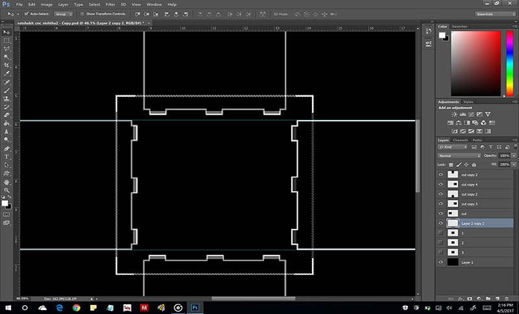
Task: Click the vertical hue spectrum slider
Action: tap(510, 64)
